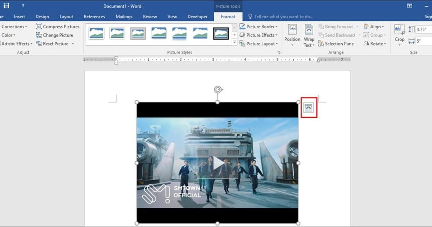The image size is (432, 227).
Task: Open the Rotate dropdown
Action: (x=375, y=44)
